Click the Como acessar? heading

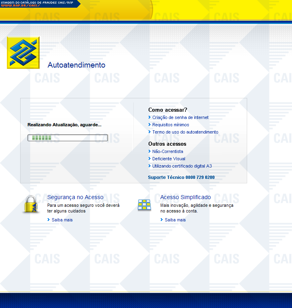(x=168, y=110)
